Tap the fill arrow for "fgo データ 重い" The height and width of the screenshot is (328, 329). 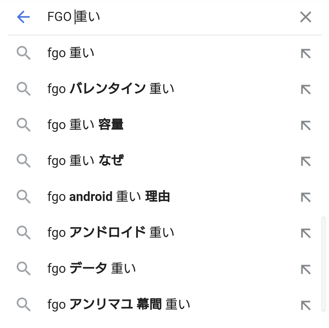point(306,269)
